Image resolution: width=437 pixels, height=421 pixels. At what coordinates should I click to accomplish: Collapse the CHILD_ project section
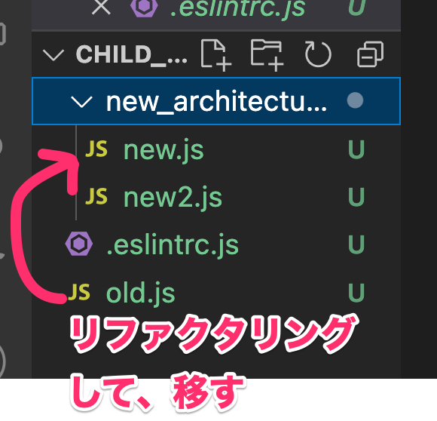(53, 54)
